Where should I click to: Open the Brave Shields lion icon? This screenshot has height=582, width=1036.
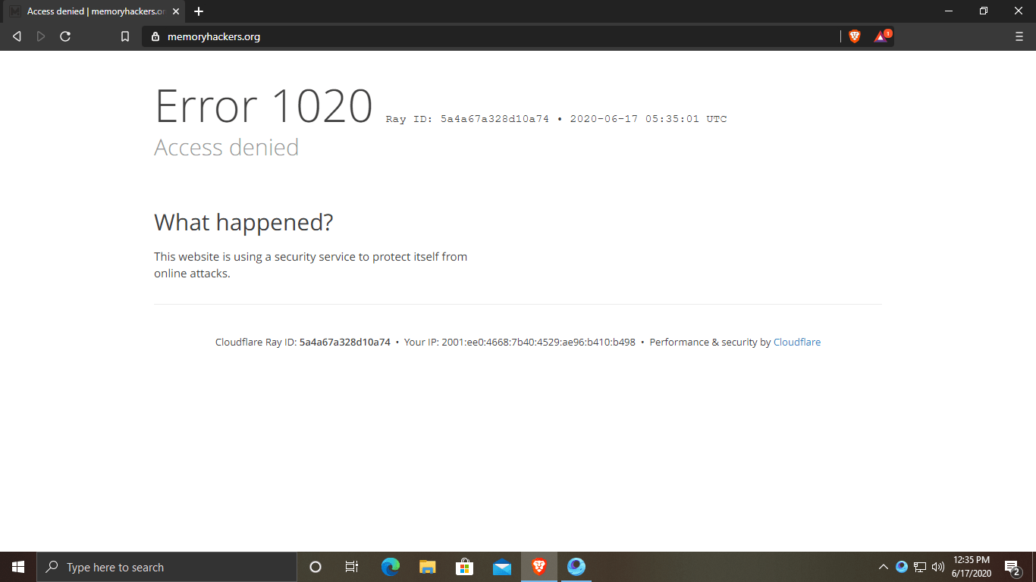tap(855, 36)
